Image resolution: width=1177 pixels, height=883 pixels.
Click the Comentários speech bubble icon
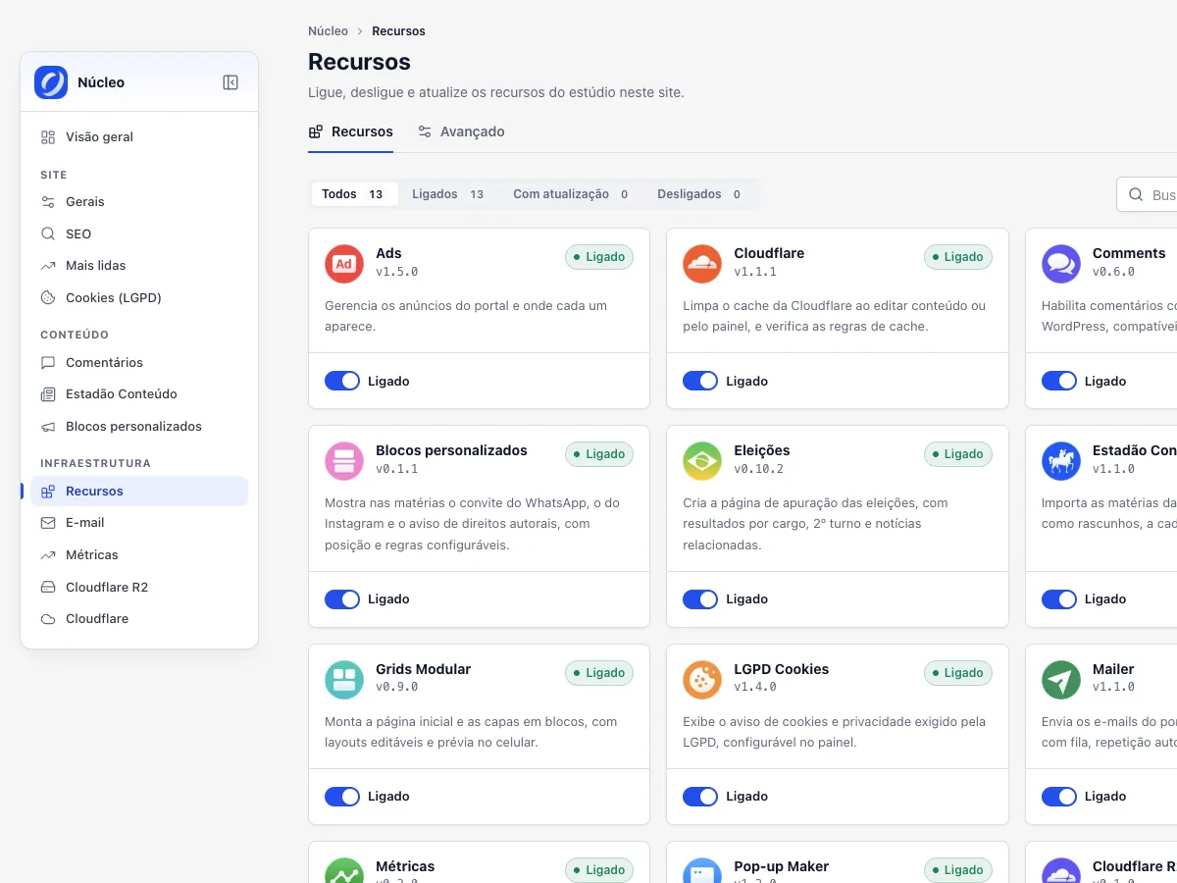click(x=48, y=363)
